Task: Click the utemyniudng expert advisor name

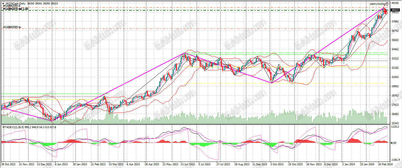Action: 377,4
